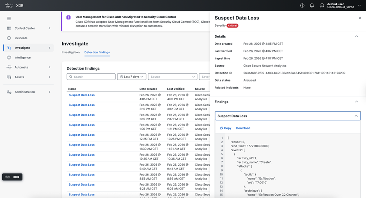
Task: Expand the Automate menu arrow
Action: pos(50,67)
